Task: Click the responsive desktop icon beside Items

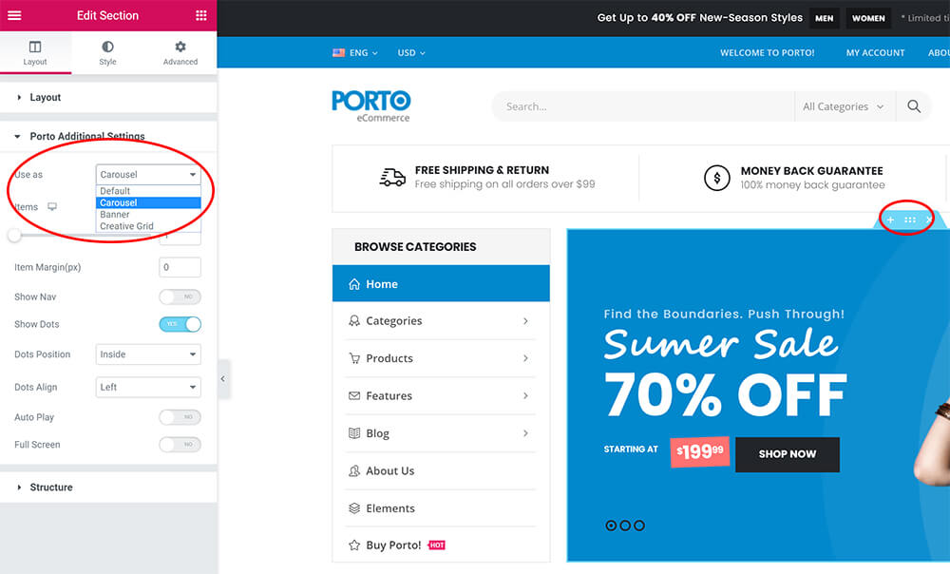Action: coord(52,206)
